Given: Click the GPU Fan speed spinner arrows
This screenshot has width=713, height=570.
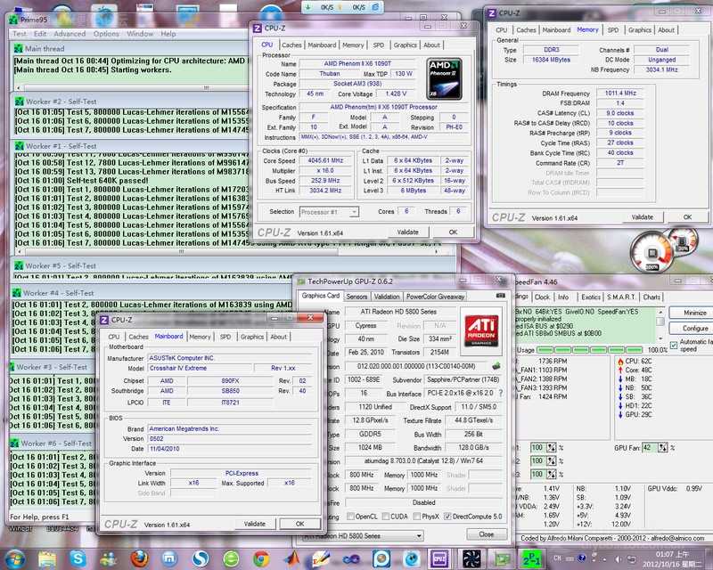Looking at the screenshot, I should 662,448.
